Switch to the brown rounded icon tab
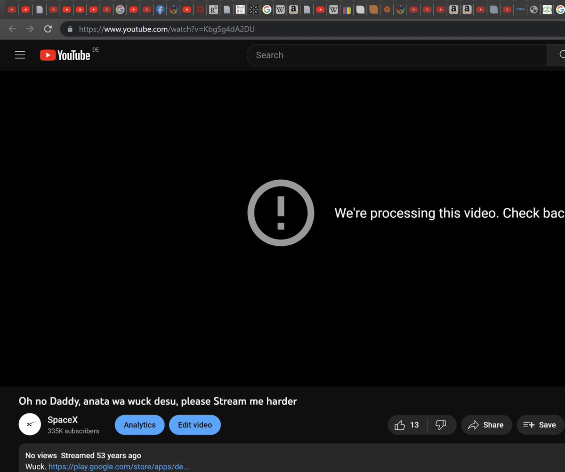Image resolution: width=565 pixels, height=472 pixels. click(x=374, y=9)
